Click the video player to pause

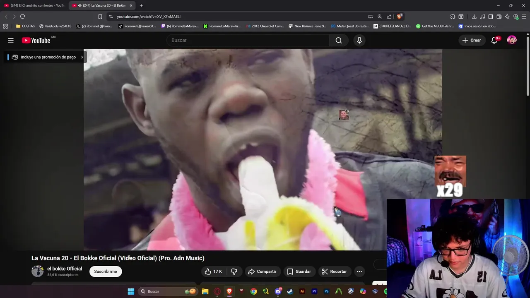point(263,149)
